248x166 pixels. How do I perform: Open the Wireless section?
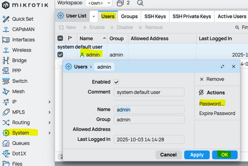coord(22,50)
